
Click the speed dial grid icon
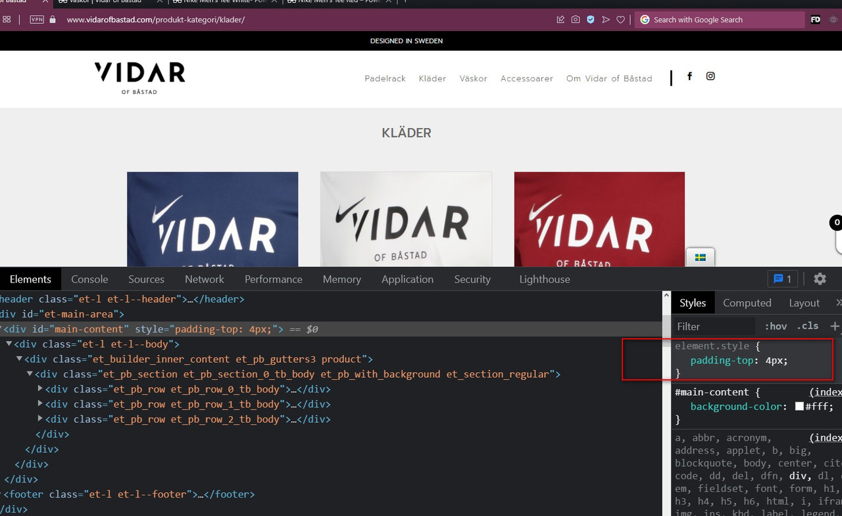click(x=7, y=20)
